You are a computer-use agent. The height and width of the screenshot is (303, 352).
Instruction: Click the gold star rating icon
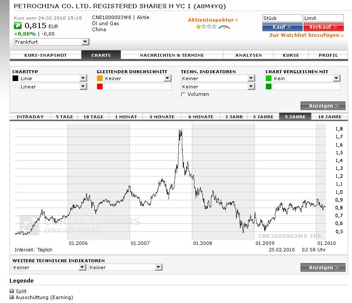(x=198, y=27)
